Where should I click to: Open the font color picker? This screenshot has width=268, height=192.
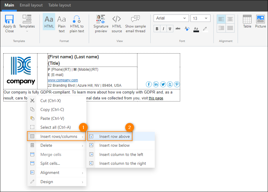tap(196, 29)
